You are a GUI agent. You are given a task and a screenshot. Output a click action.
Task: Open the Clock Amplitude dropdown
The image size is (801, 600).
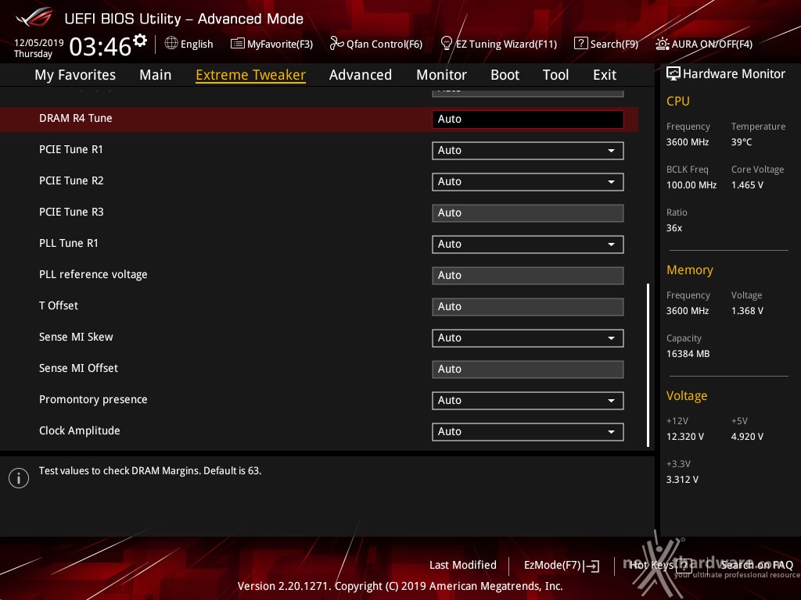click(x=528, y=431)
